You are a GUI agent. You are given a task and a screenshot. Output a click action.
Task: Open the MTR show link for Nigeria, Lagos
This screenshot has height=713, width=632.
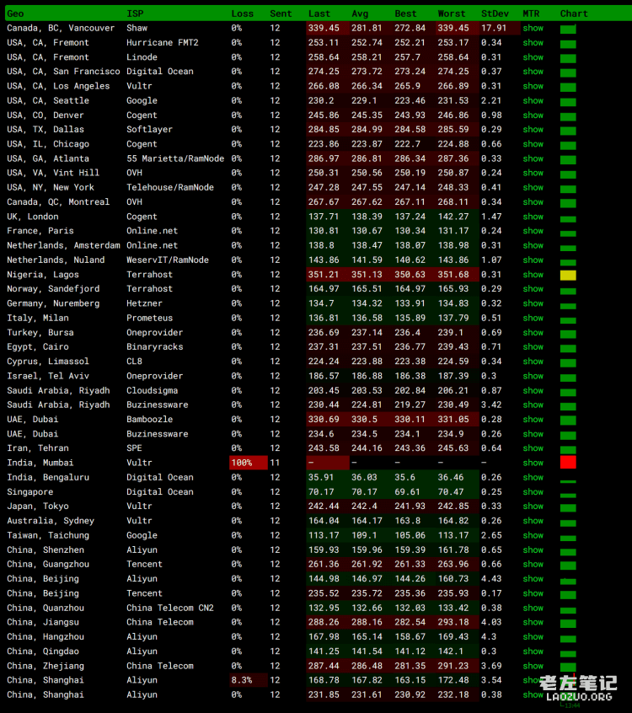point(533,275)
